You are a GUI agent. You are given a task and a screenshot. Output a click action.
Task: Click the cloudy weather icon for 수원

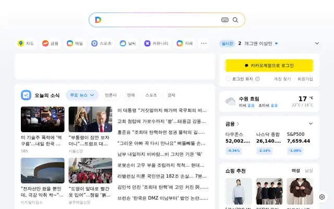click(x=231, y=101)
